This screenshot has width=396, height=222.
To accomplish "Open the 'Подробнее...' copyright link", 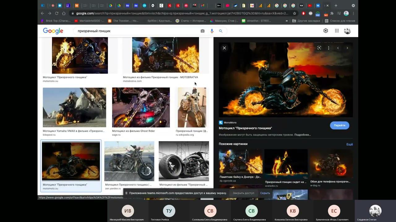I will 302,135.
